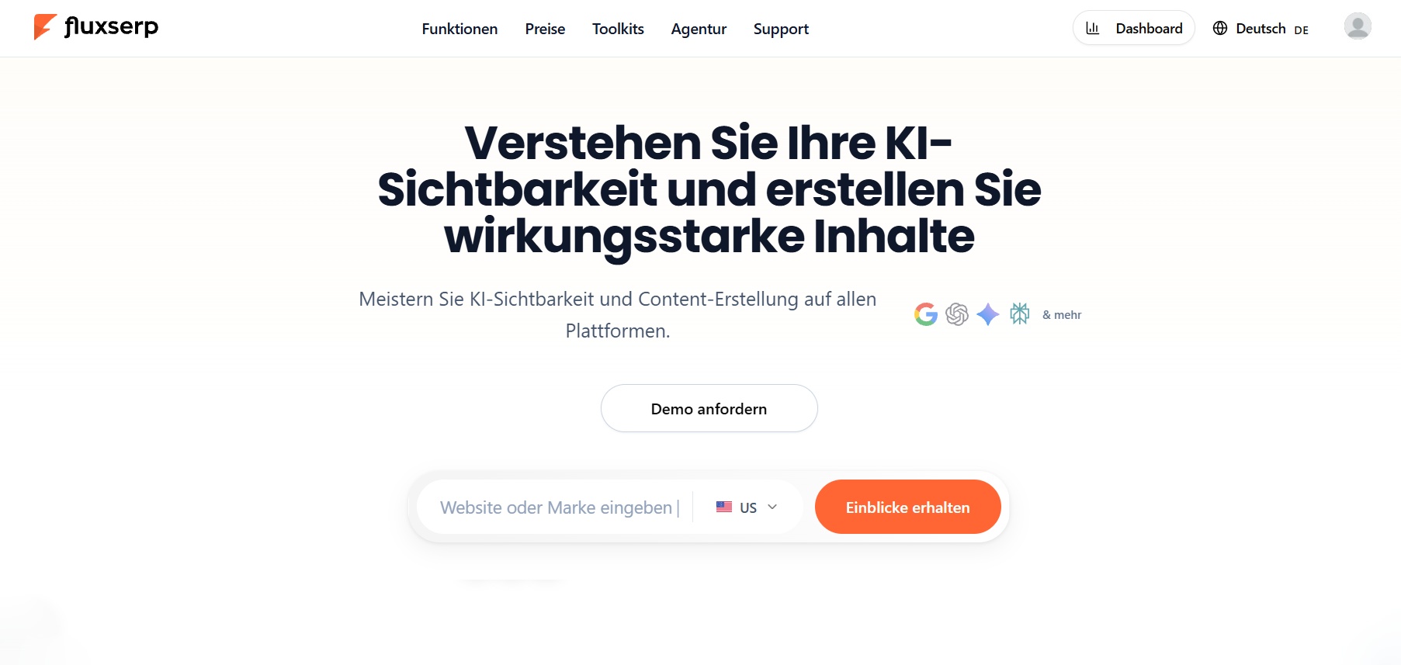Click the "& mehr" platforms text
Image resolution: width=1401 pixels, height=665 pixels.
(x=1062, y=314)
